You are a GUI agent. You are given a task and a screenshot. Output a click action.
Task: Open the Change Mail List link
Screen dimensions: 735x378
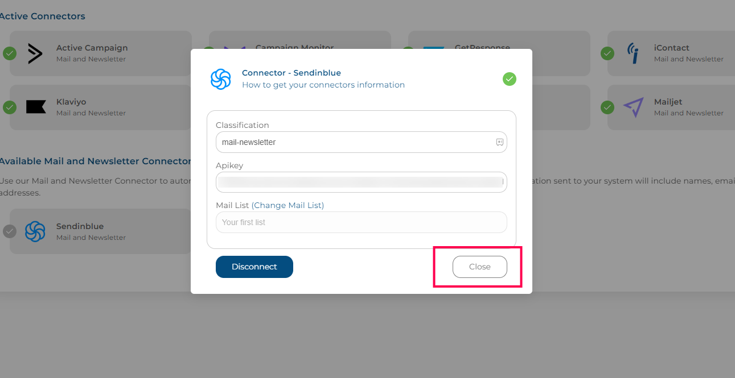click(288, 205)
